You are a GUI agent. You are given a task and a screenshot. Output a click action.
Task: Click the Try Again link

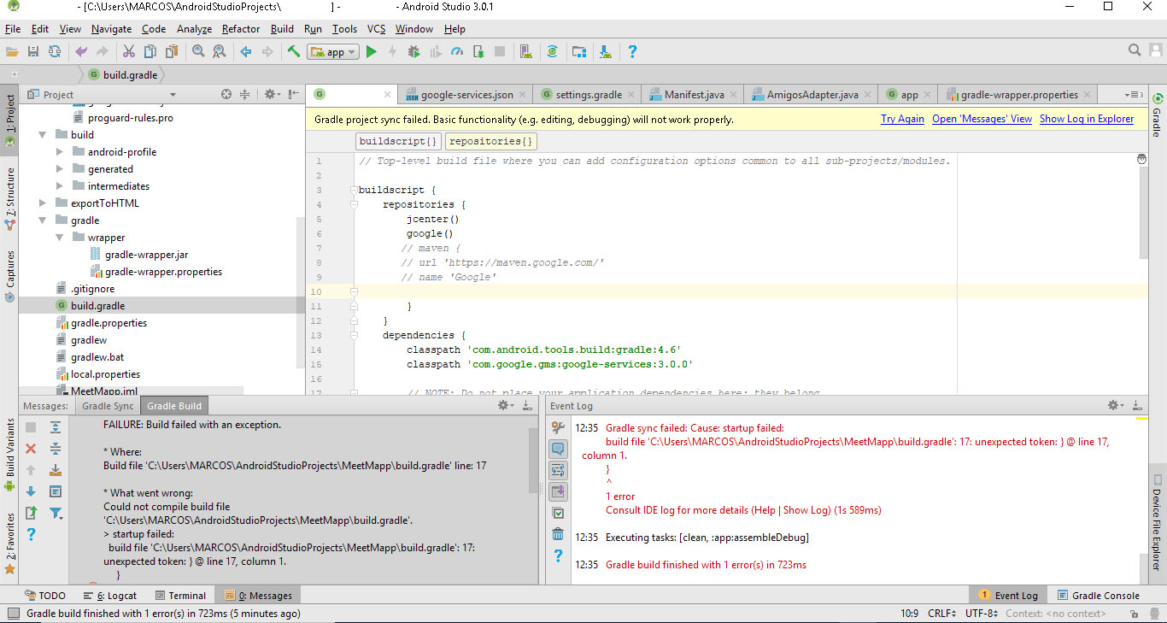coord(902,119)
